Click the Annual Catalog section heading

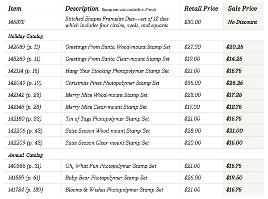tap(24, 155)
